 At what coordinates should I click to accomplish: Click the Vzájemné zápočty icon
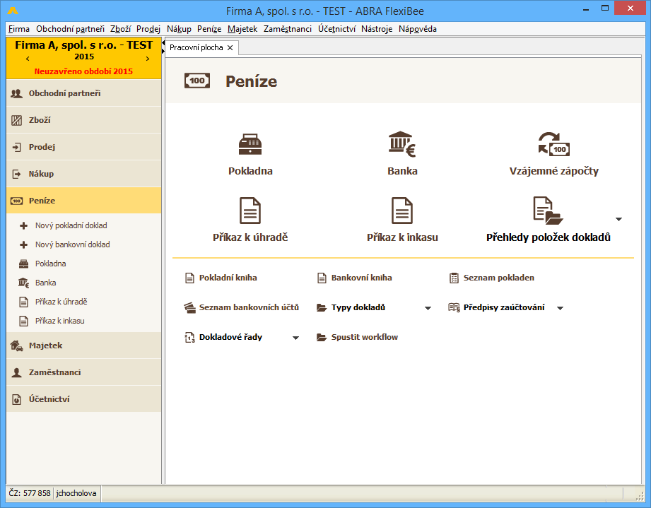click(553, 144)
